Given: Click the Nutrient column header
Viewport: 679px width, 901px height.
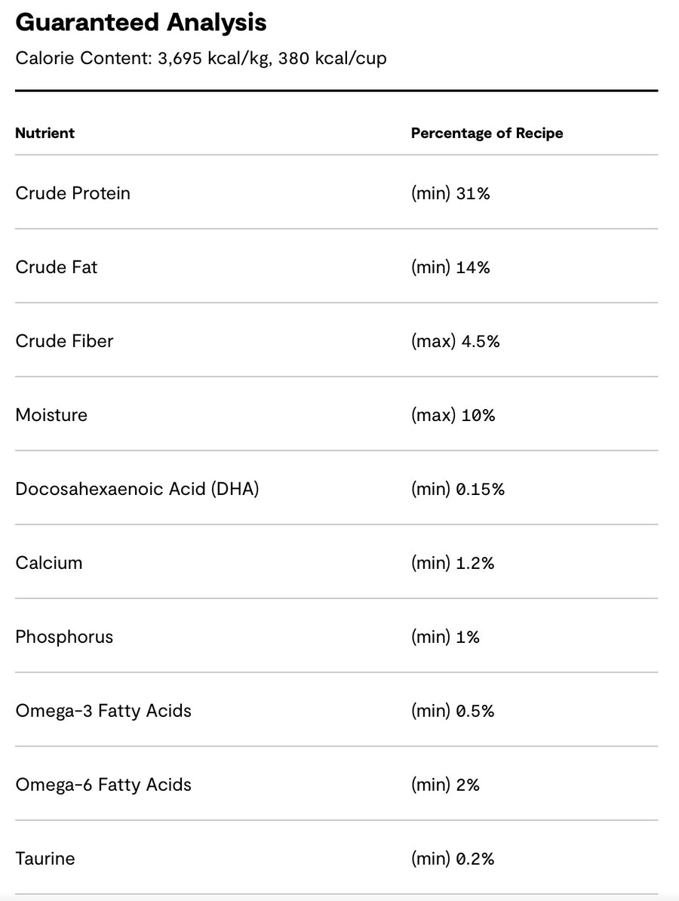Looking at the screenshot, I should (x=45, y=133).
